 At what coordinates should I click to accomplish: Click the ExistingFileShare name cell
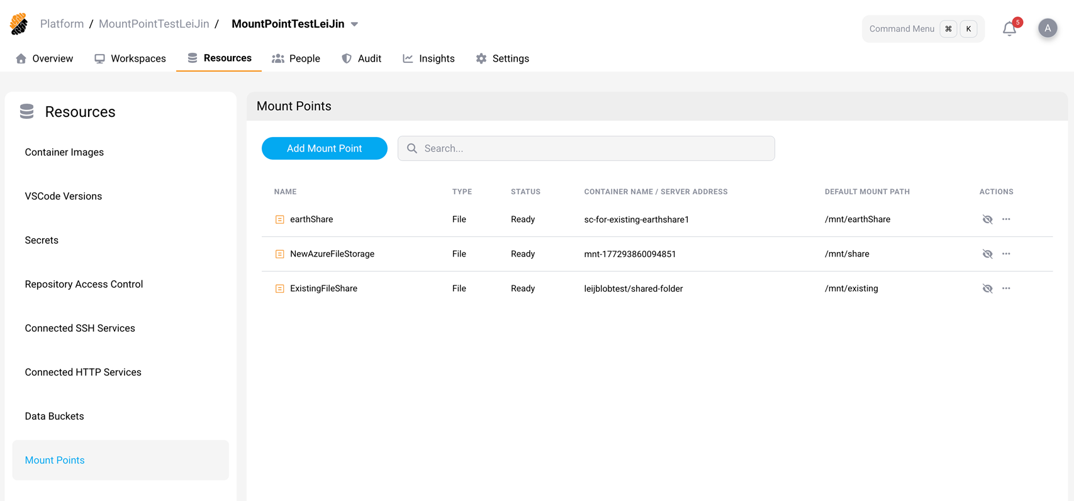coord(323,289)
